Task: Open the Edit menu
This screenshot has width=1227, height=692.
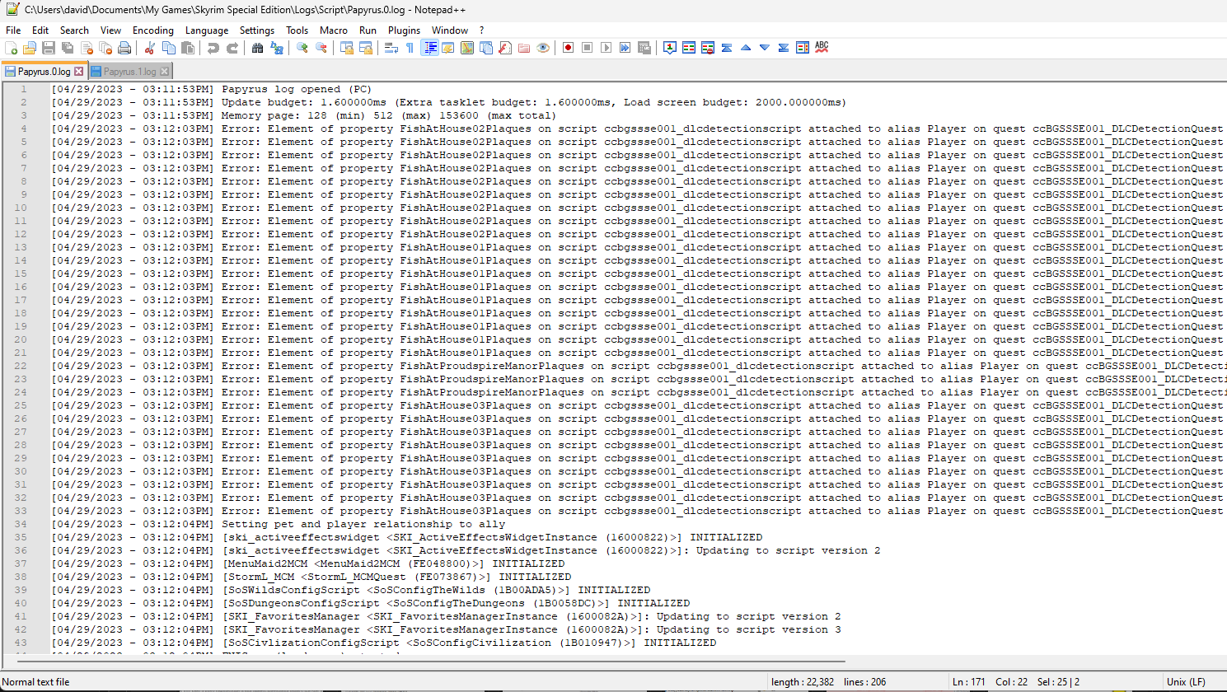Action: (40, 30)
